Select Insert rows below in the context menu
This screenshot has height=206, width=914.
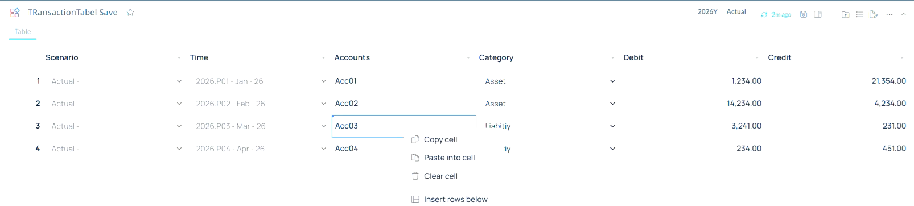pyautogui.click(x=455, y=199)
